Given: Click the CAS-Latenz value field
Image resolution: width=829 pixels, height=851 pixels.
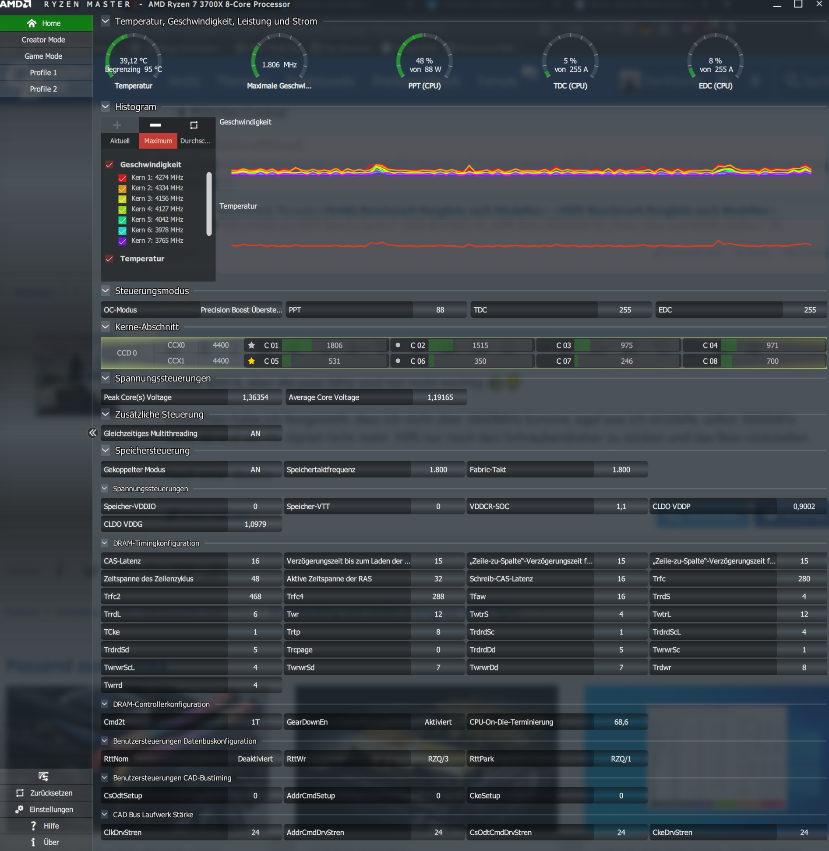Looking at the screenshot, I should 255,561.
